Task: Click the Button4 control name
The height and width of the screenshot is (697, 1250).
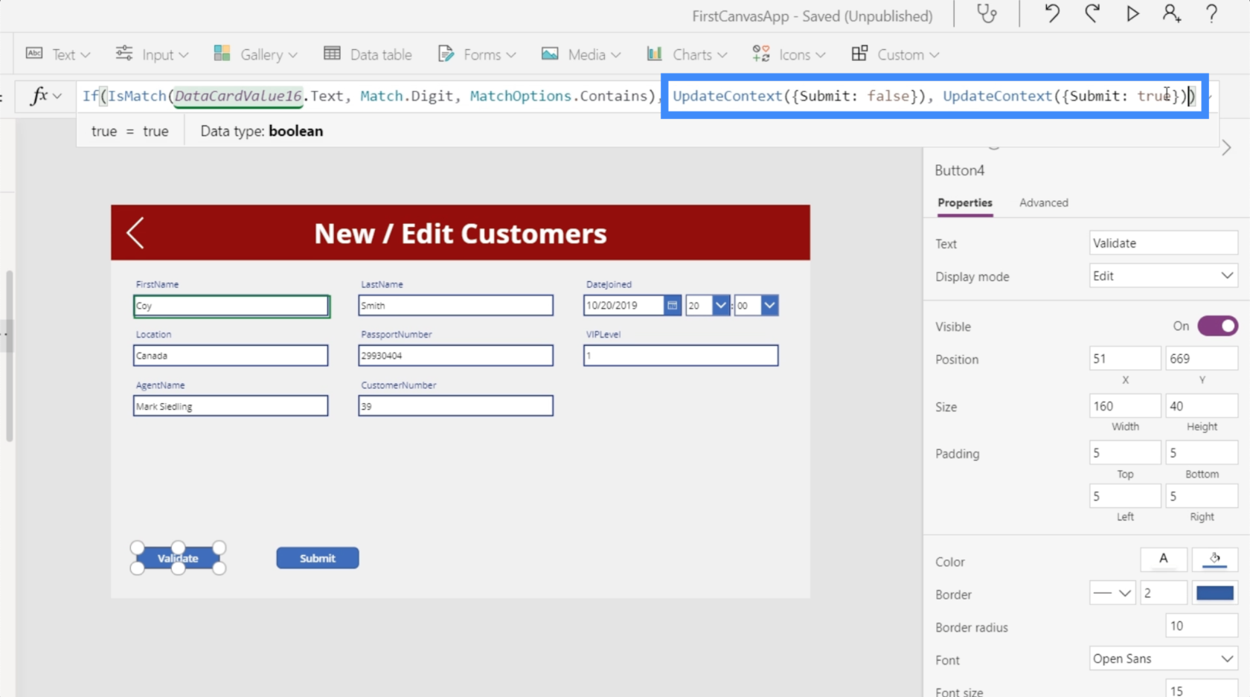Action: pyautogui.click(x=960, y=170)
